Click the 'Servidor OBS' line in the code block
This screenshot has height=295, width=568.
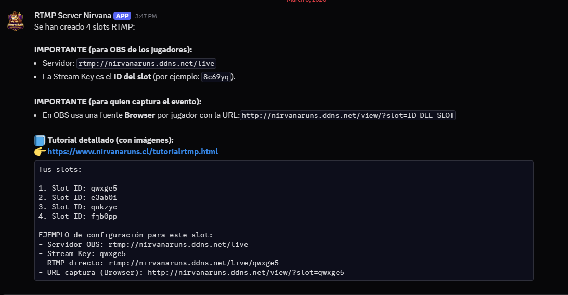[143, 244]
